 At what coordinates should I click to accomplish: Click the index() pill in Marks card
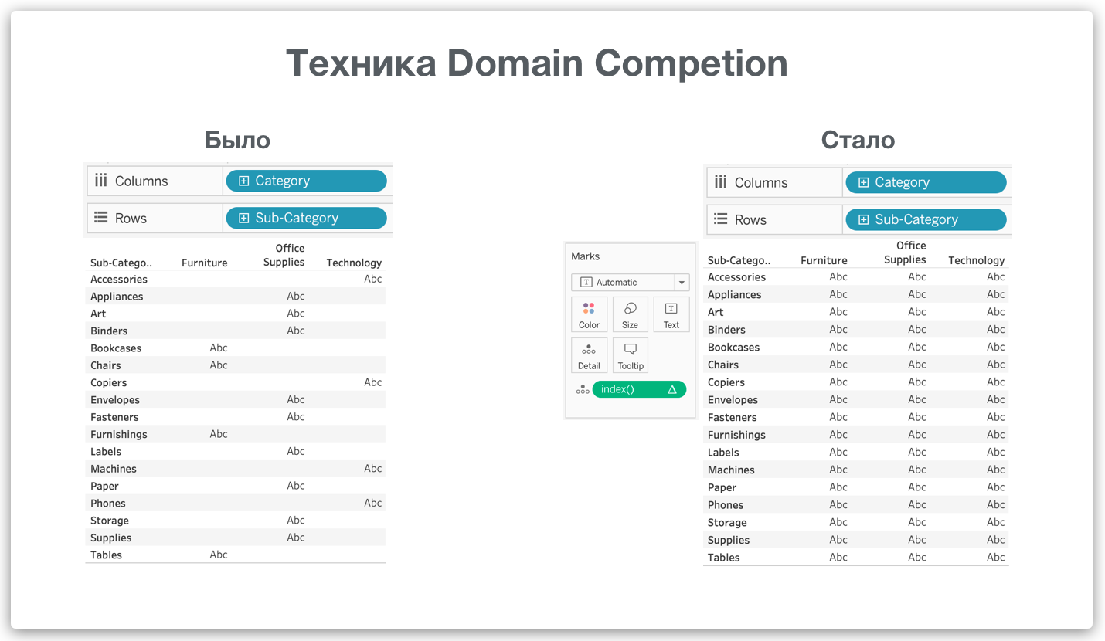click(x=639, y=389)
